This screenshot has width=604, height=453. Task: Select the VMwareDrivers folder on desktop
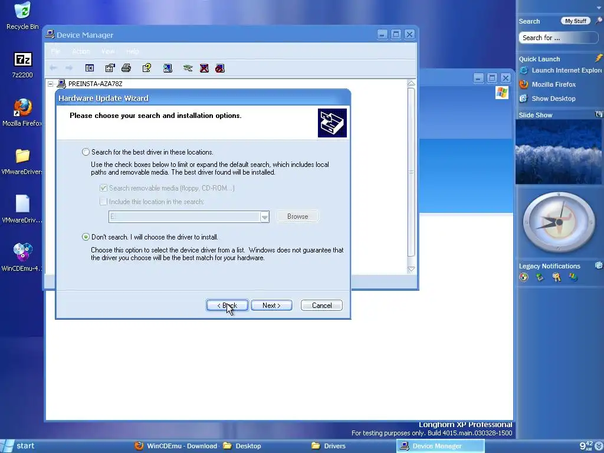[x=22, y=162]
